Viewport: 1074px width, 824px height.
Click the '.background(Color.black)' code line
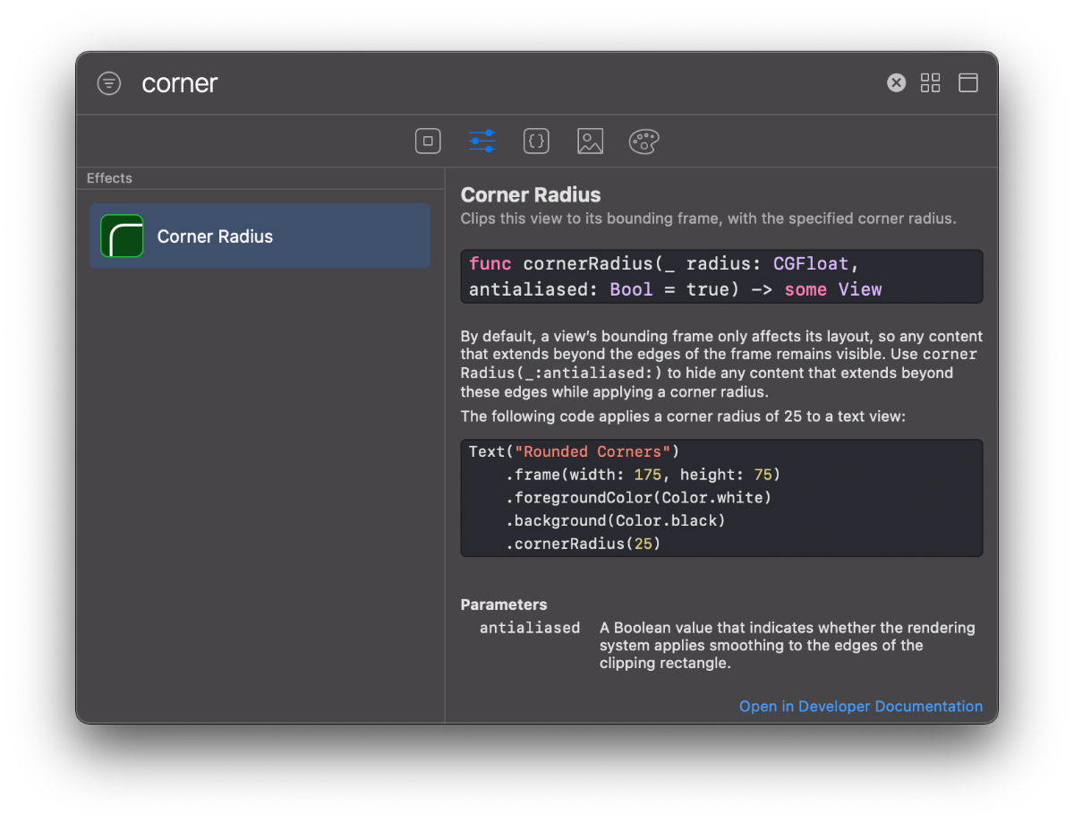pyautogui.click(x=616, y=520)
